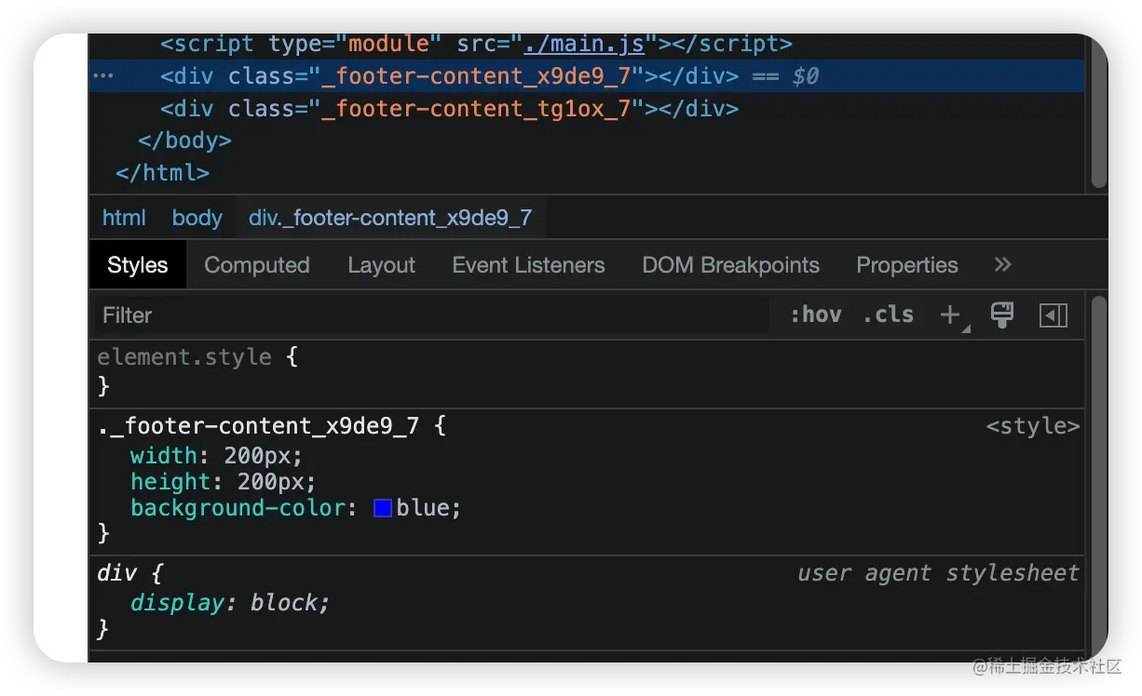Viewport: 1142px width, 696px height.
Task: Select the div._footer-content_x9de9_7 breadcrumb
Action: click(390, 218)
